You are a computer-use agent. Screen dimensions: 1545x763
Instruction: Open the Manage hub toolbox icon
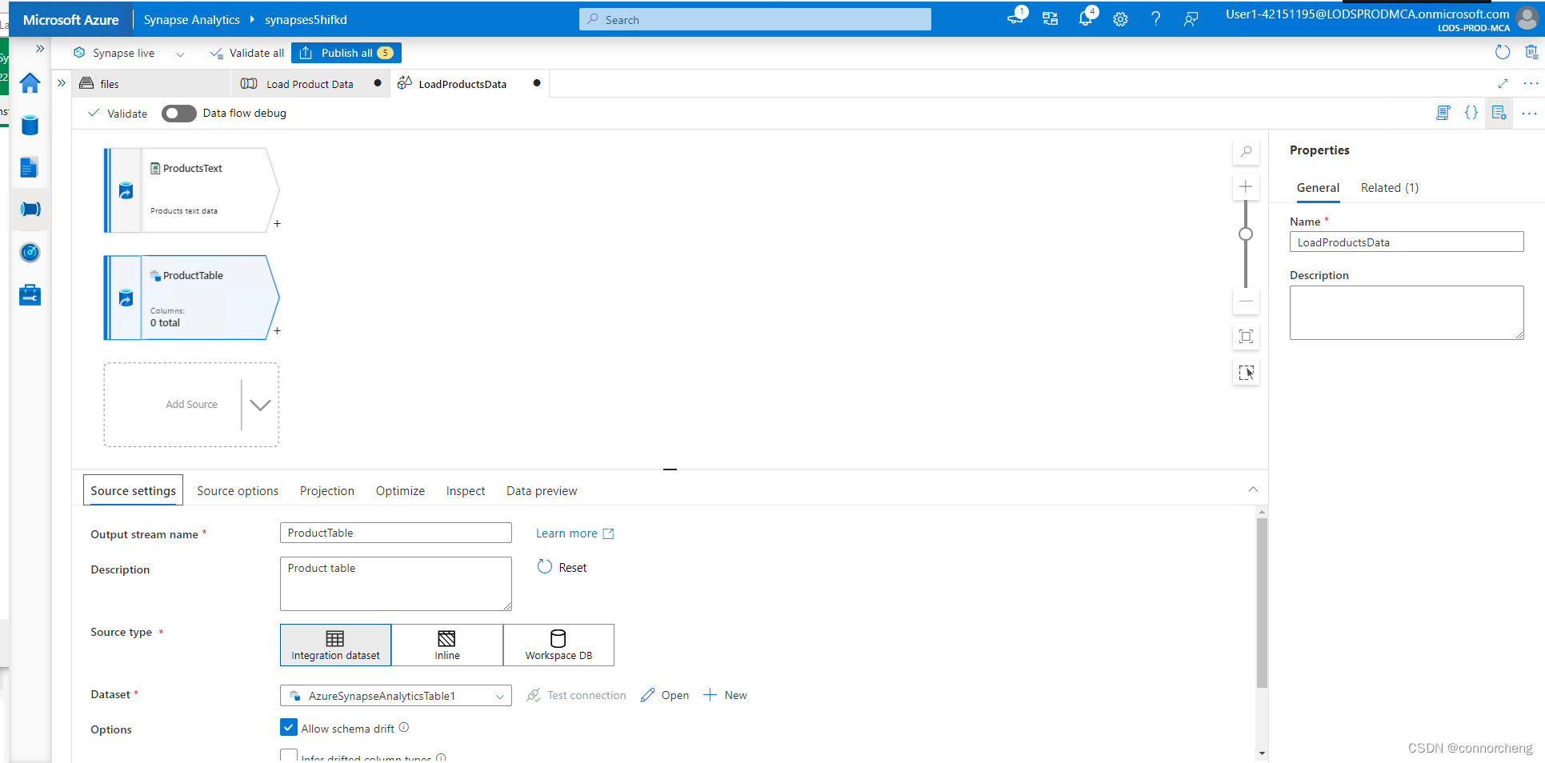coord(30,295)
